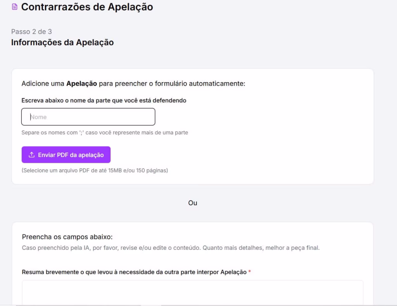Click 'Adicione uma Apelação' instruction text

(133, 83)
